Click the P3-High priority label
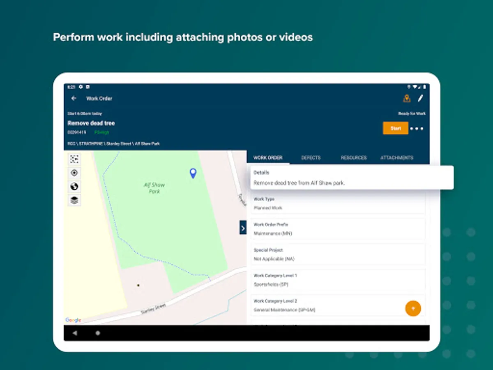493x370 pixels. tap(102, 132)
